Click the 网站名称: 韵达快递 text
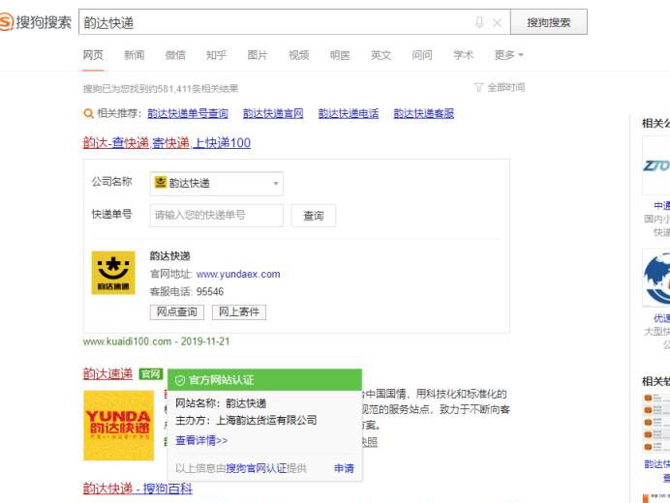Viewport: 670px width, 503px height. click(x=221, y=403)
